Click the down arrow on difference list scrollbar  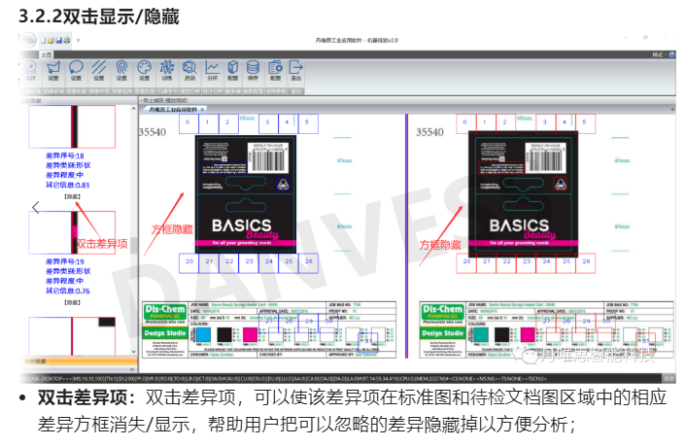(x=133, y=351)
